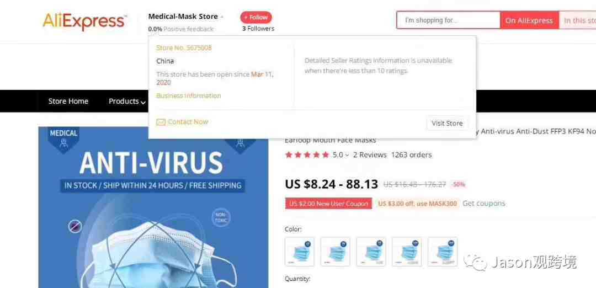Expand the Medical-Mask Store name dropdown
Image resolution: width=596 pixels, height=288 pixels.
tap(222, 17)
